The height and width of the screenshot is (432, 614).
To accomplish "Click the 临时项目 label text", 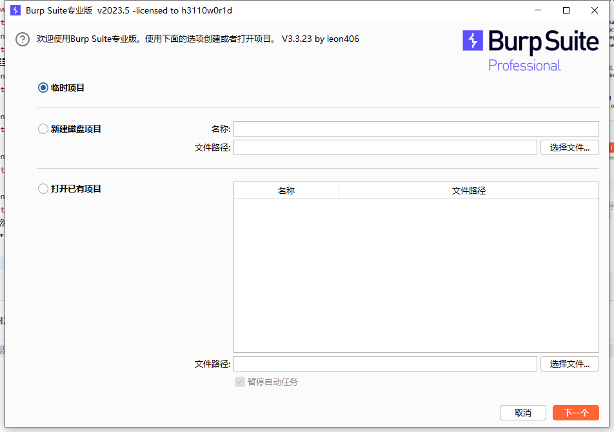I will [x=68, y=88].
